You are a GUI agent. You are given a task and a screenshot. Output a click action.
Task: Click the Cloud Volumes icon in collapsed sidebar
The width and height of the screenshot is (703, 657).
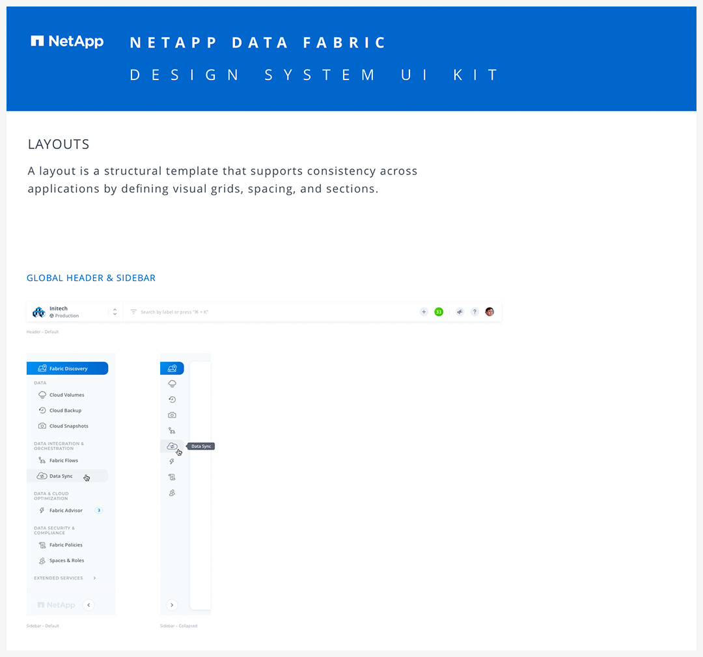coord(172,384)
